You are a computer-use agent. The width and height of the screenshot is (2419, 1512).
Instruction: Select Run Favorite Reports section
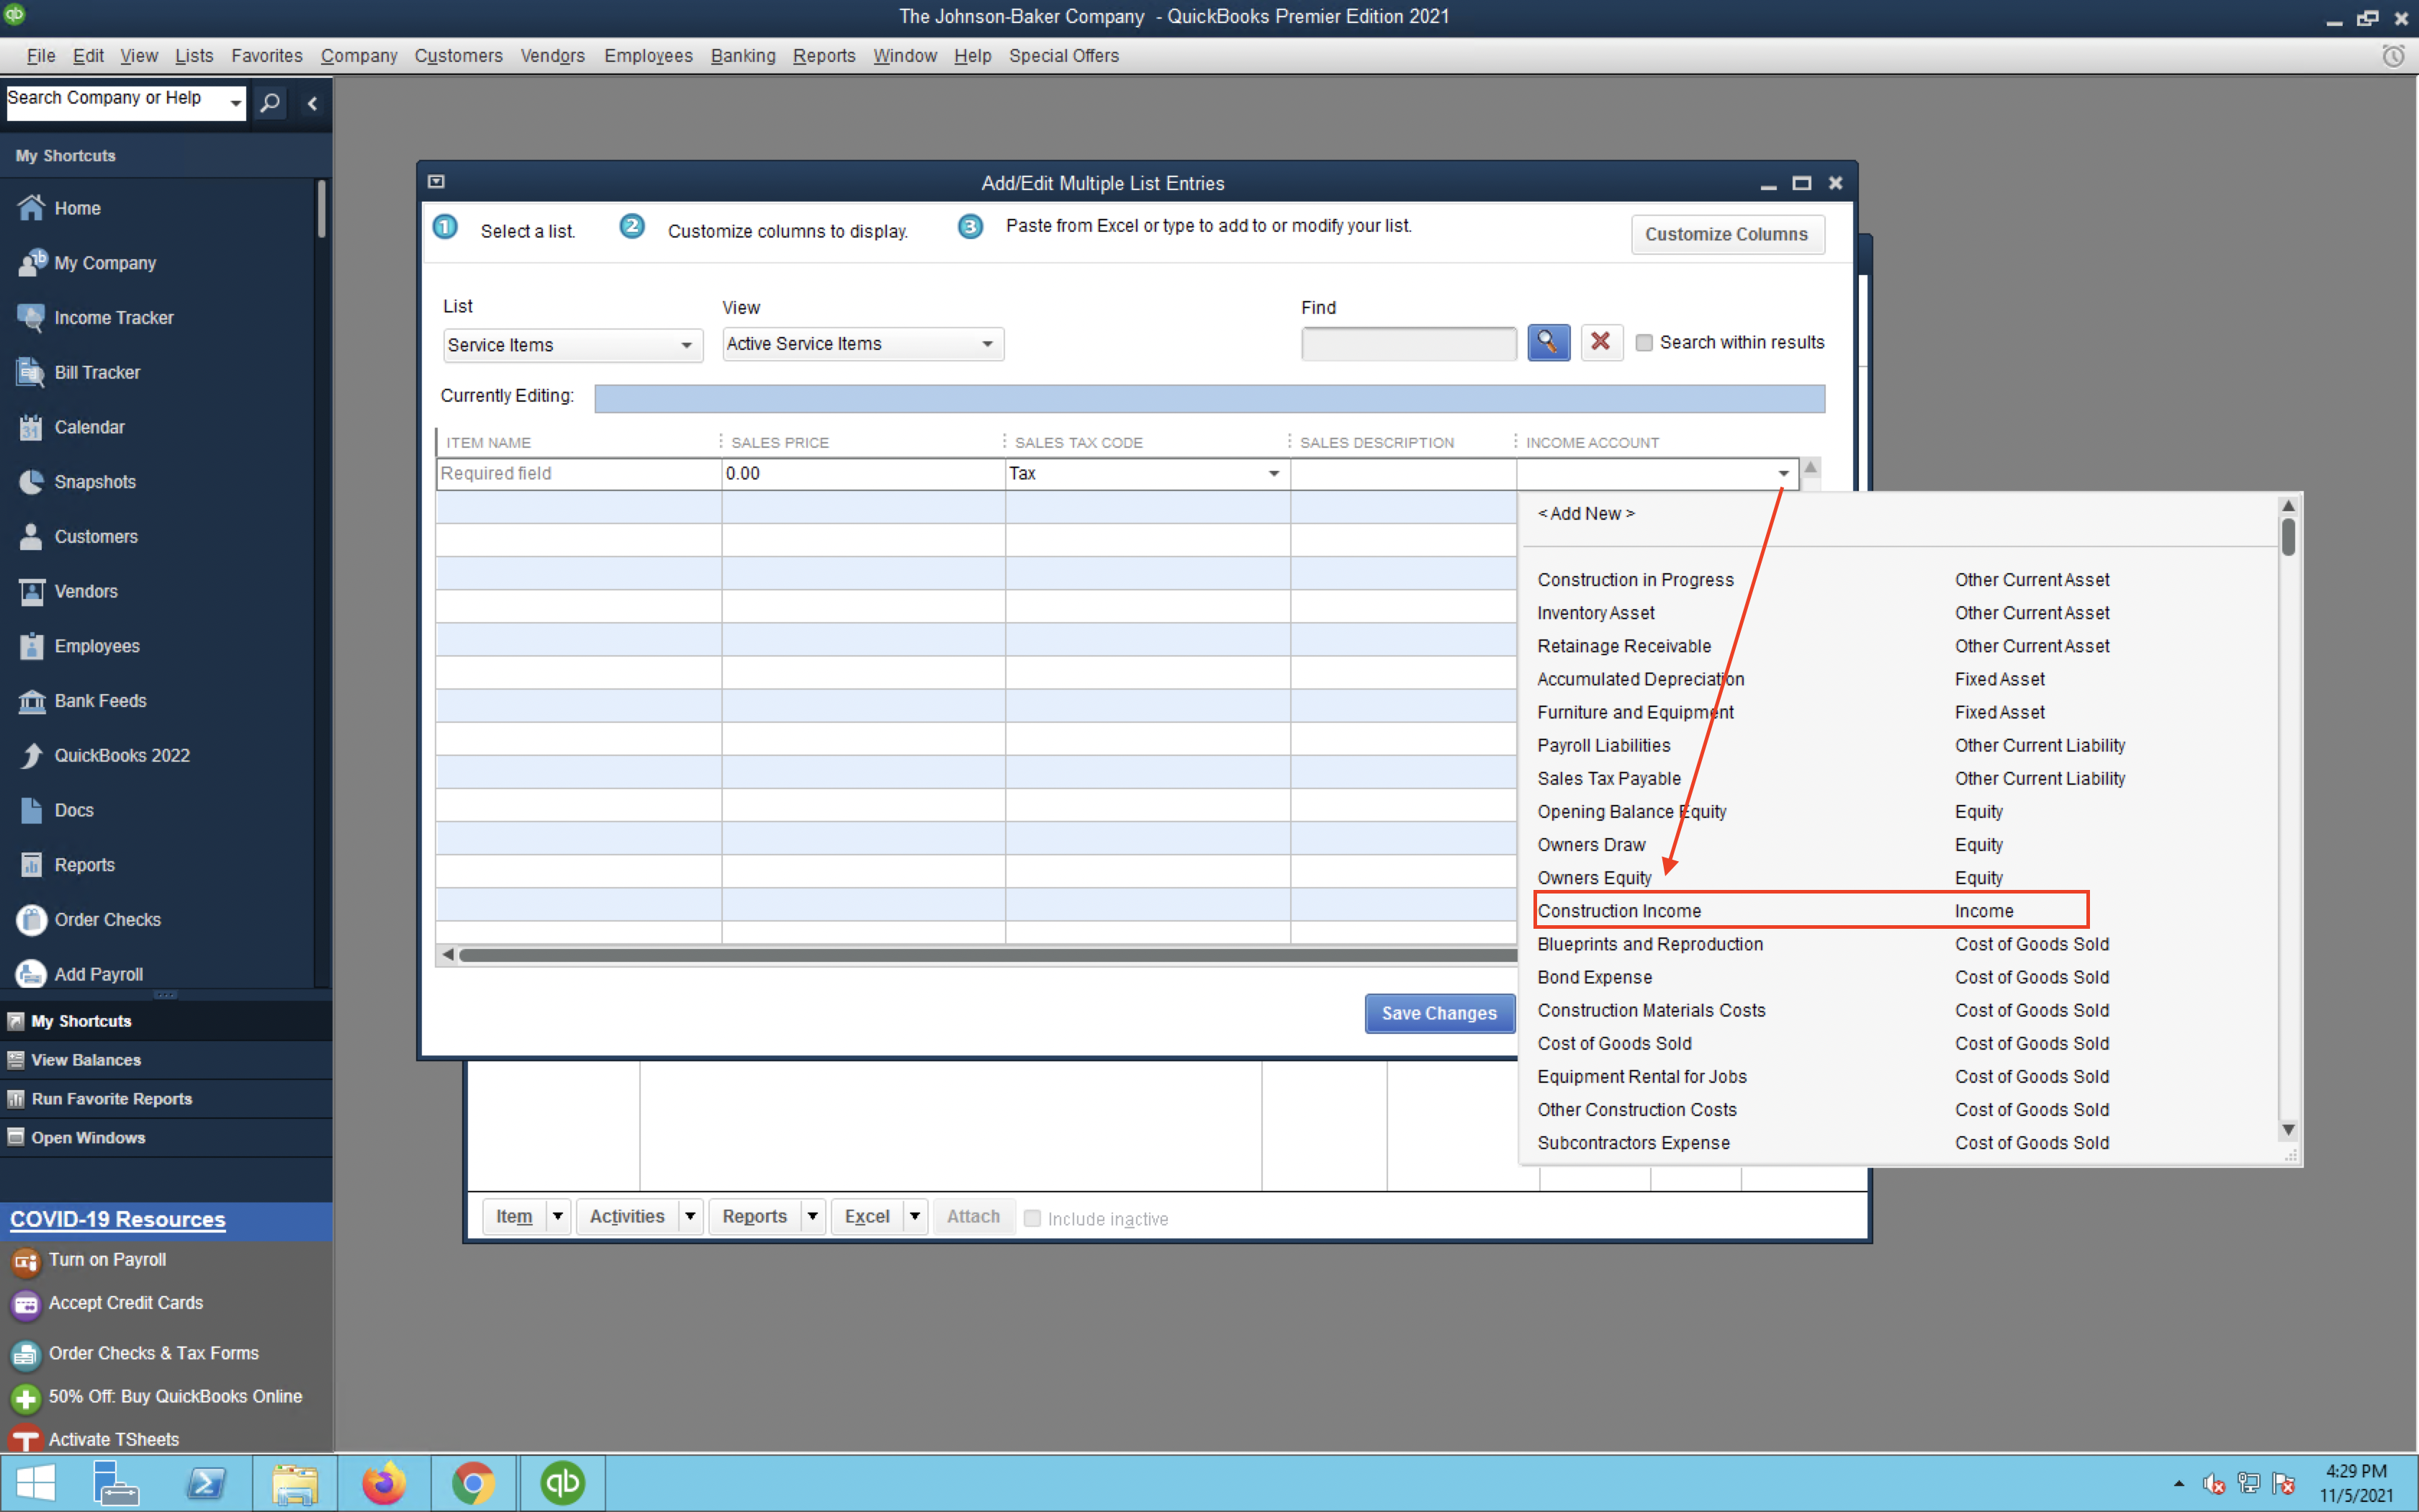click(x=166, y=1099)
